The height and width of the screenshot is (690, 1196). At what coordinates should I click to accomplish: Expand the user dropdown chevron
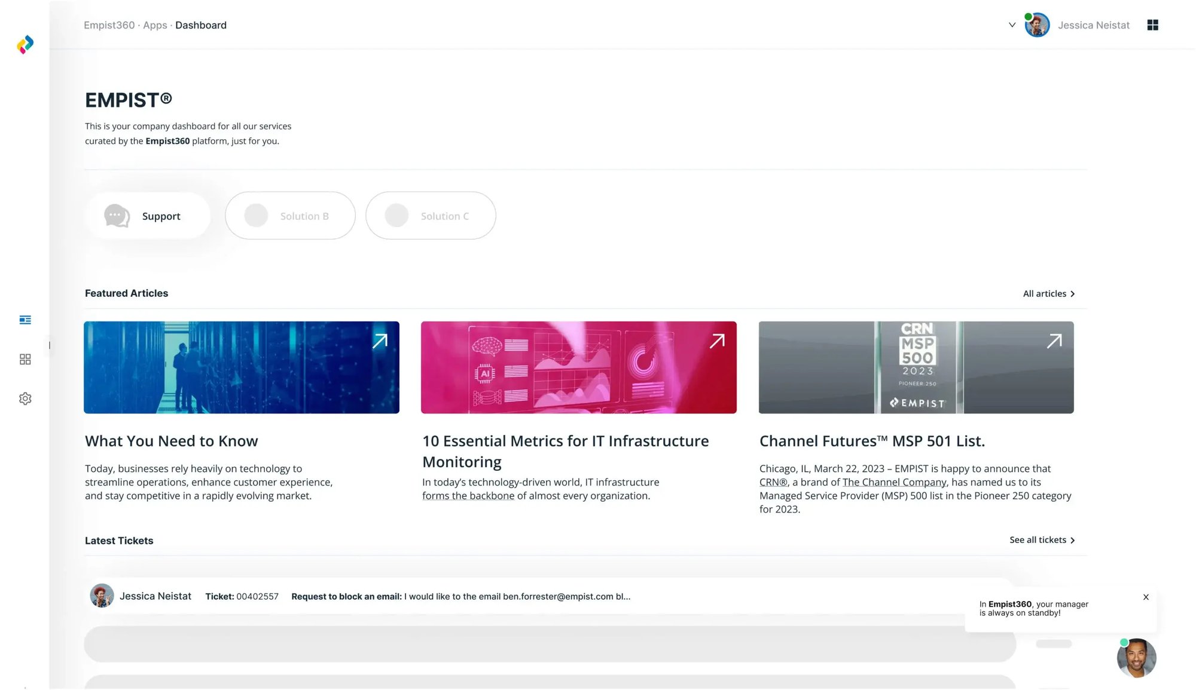pos(1012,25)
